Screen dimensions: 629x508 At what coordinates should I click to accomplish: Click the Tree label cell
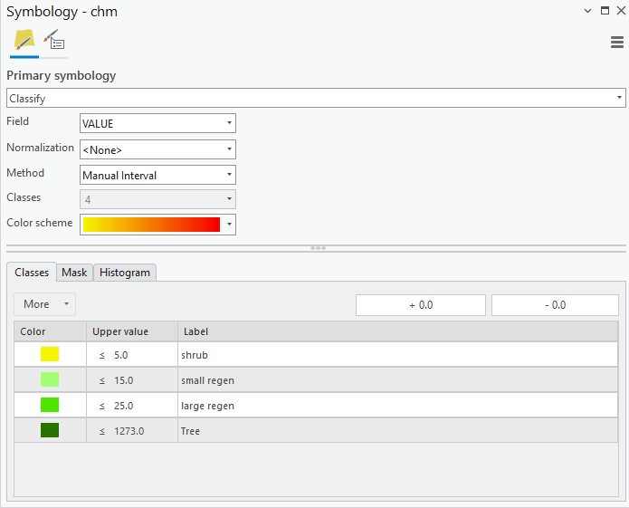point(397,430)
